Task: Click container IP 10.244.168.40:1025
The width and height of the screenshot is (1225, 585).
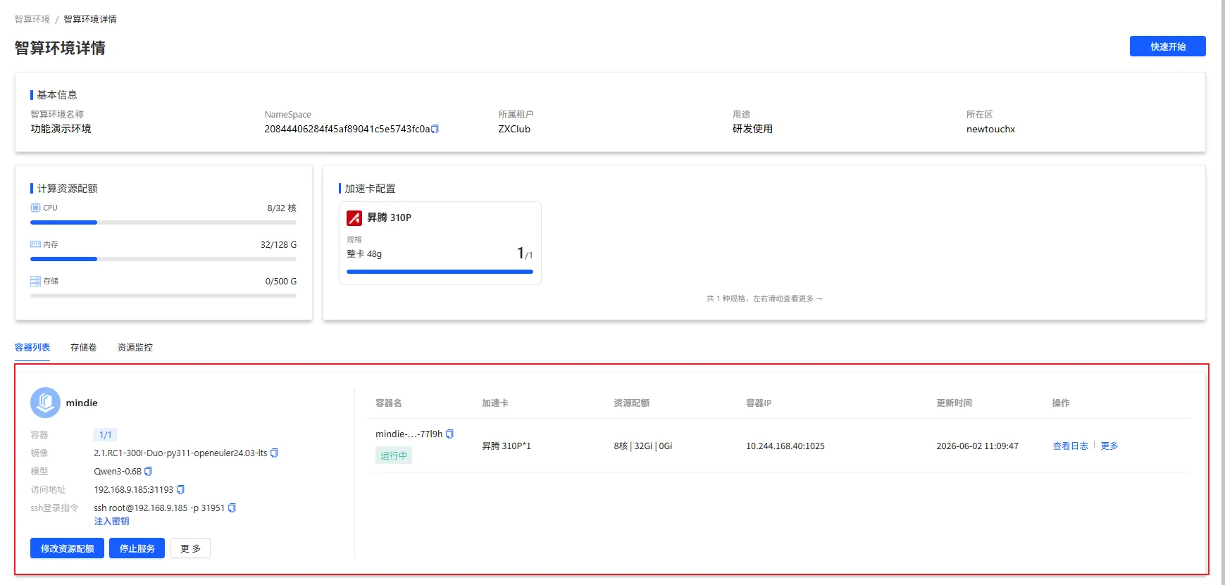Action: click(785, 446)
